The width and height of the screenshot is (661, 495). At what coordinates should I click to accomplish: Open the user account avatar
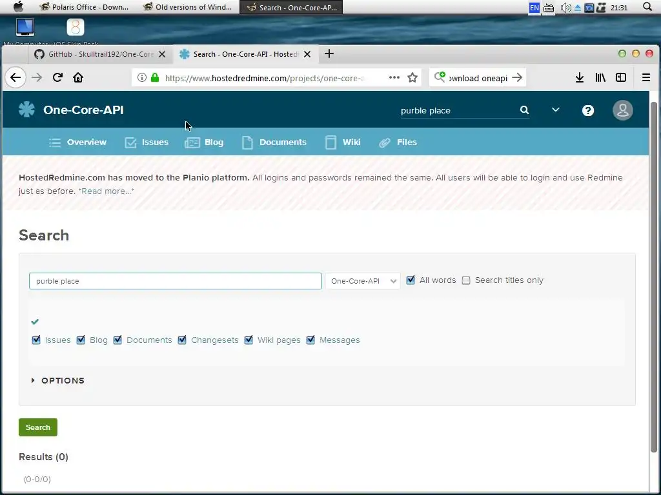[x=623, y=110]
